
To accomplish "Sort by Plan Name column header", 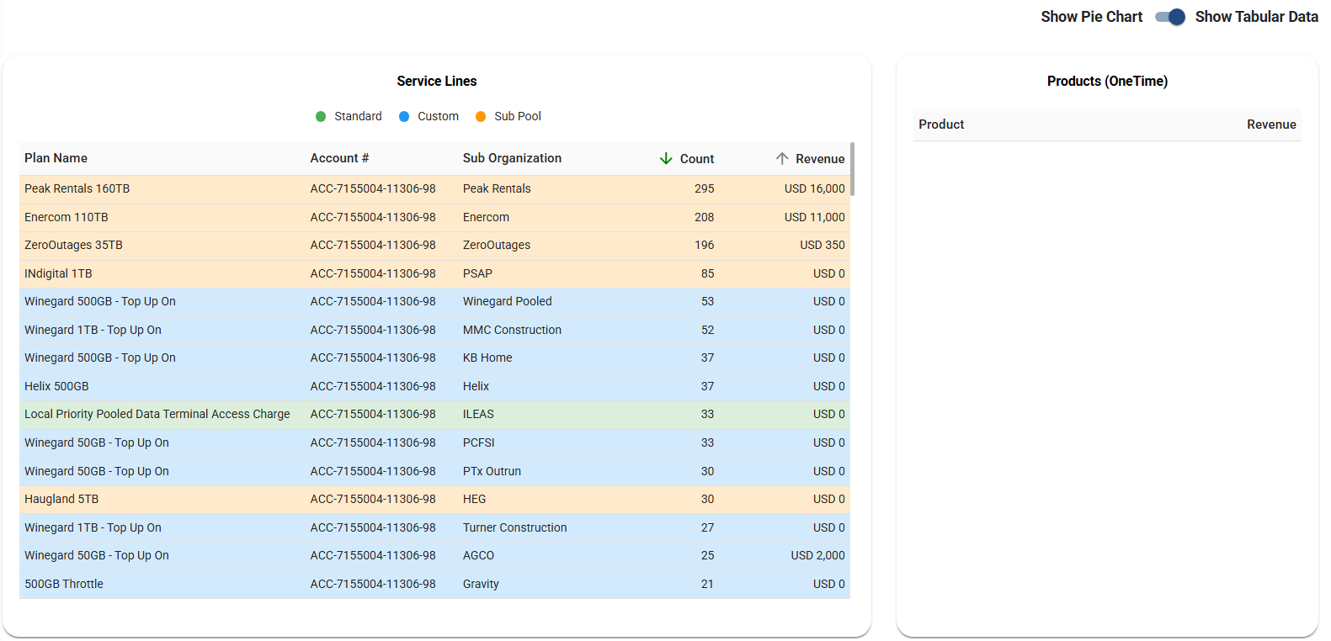I will click(x=56, y=158).
